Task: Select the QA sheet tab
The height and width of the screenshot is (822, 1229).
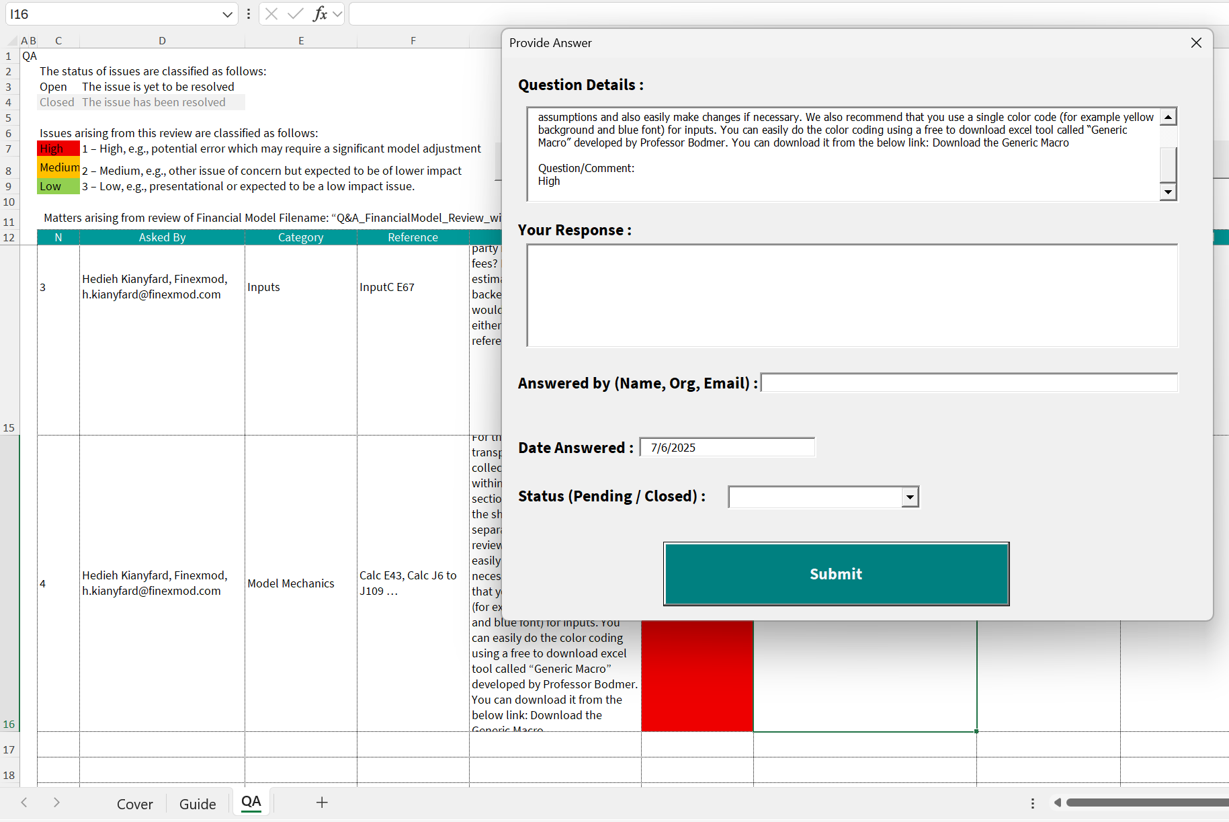Action: (251, 802)
